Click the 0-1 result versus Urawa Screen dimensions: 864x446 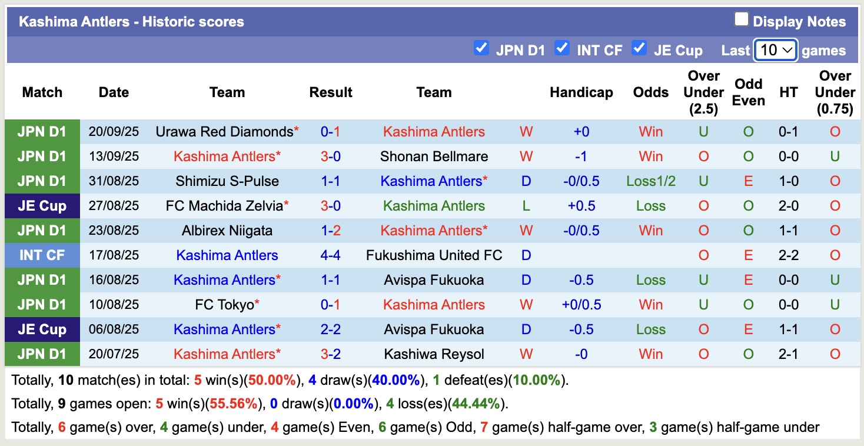pos(330,132)
